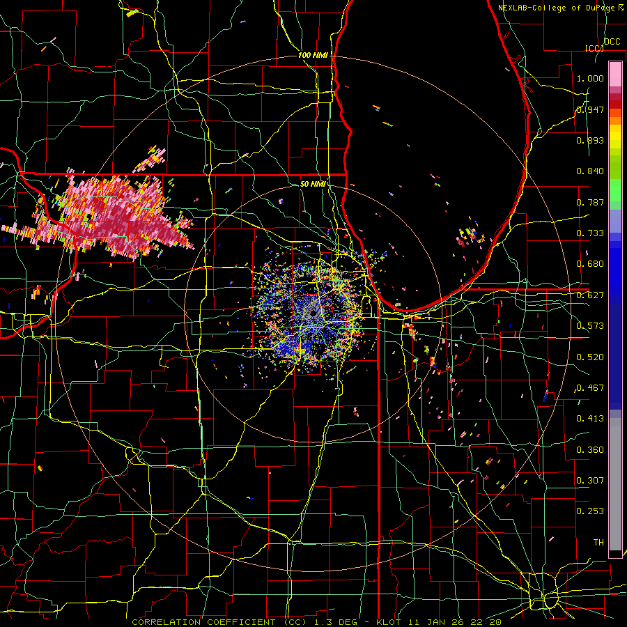The image size is (627, 627).
Task: Click the TH threshold label
Action: tap(598, 543)
